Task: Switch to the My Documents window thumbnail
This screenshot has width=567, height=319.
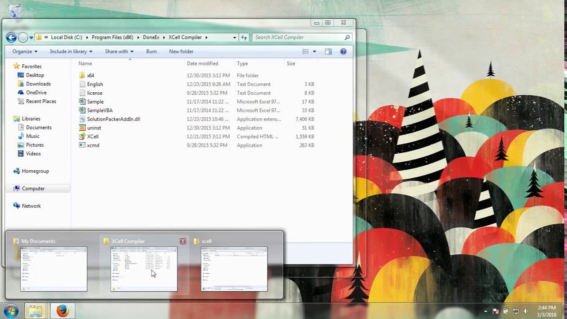Action: pyautogui.click(x=54, y=269)
